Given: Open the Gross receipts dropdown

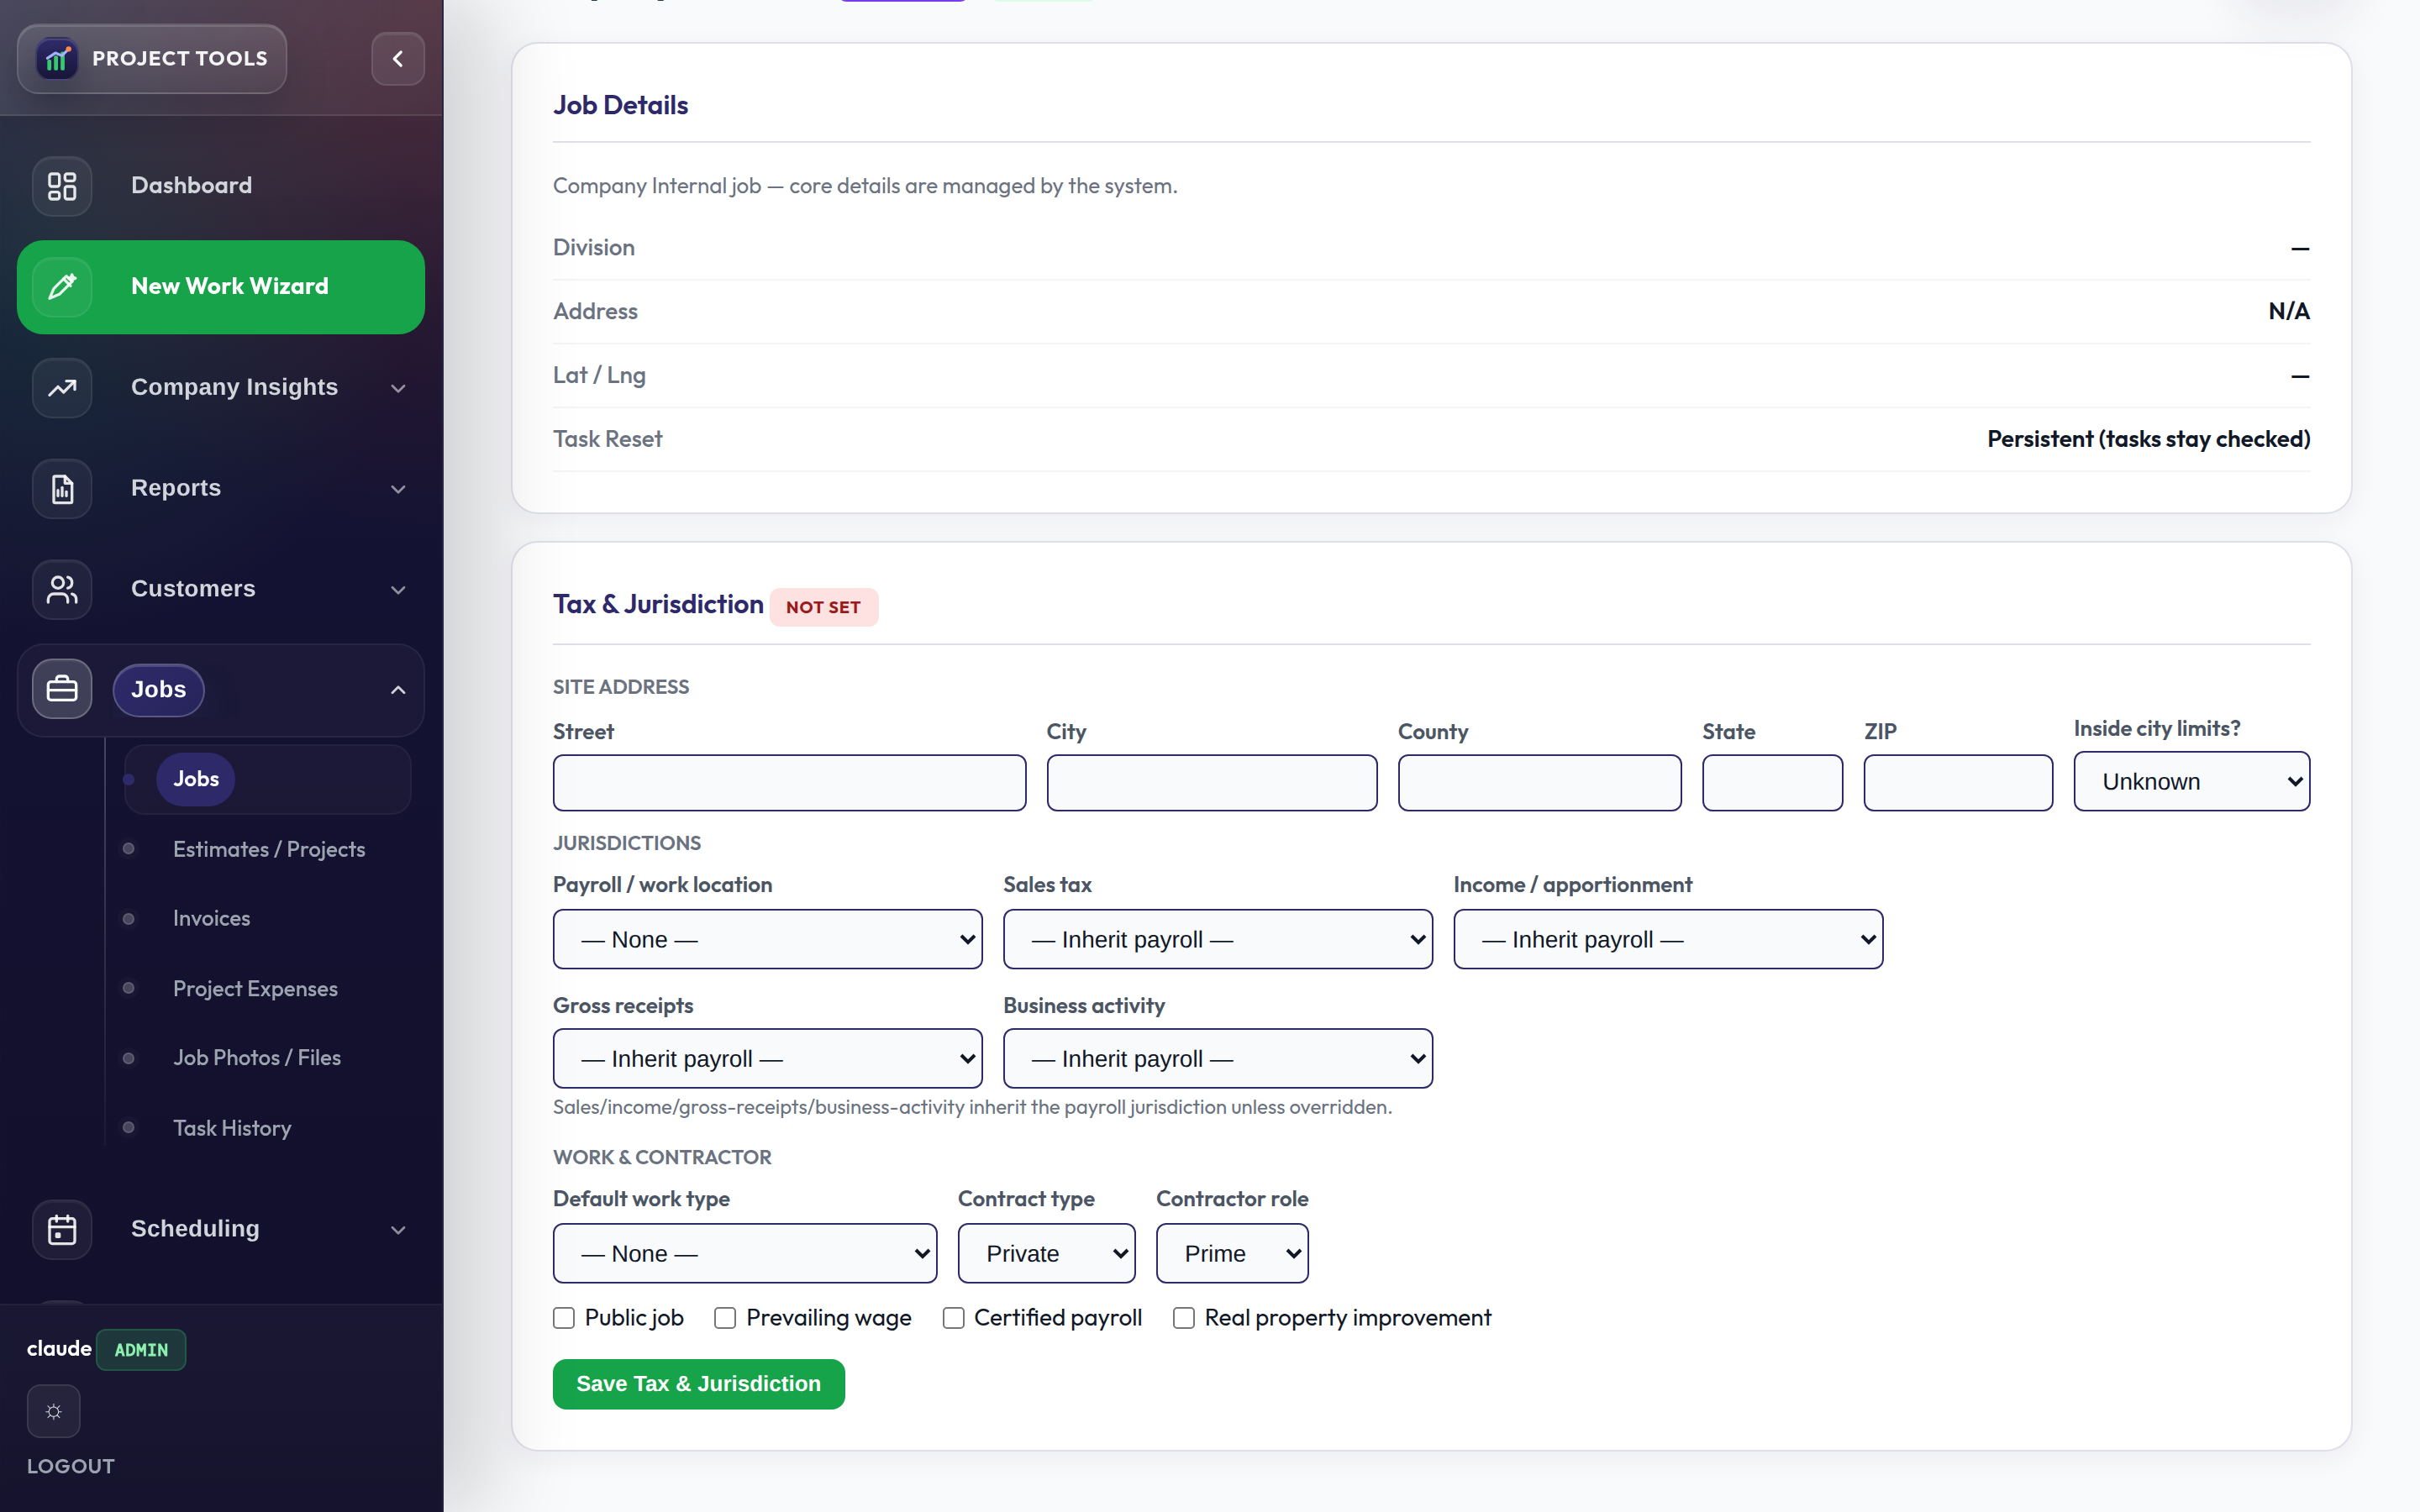Looking at the screenshot, I should 767,1059.
